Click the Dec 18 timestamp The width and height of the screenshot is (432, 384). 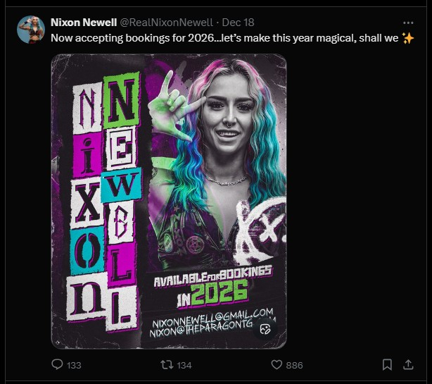pos(239,22)
